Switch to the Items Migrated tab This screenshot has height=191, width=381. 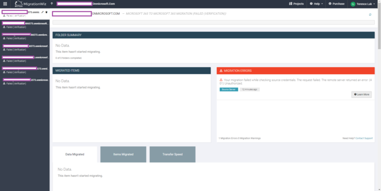123,154
